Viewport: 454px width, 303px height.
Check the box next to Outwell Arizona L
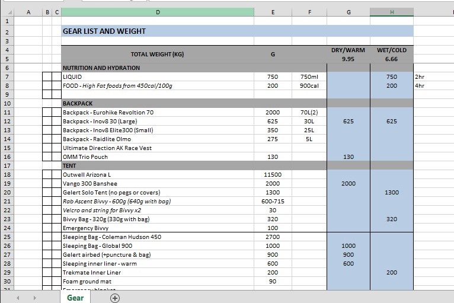point(47,175)
